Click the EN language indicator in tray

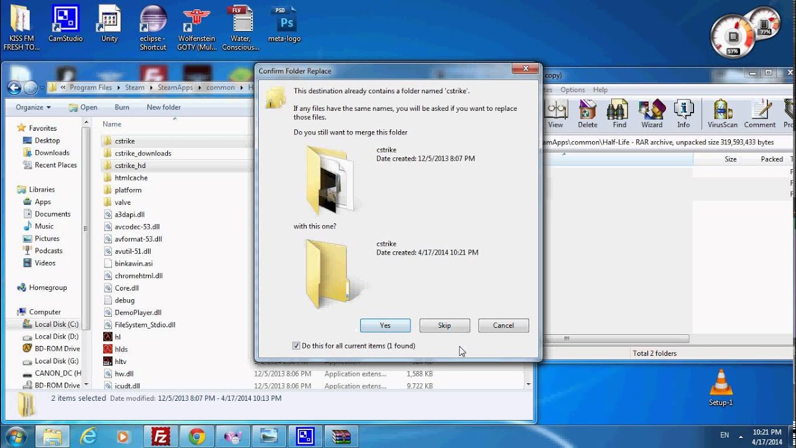[x=724, y=435]
